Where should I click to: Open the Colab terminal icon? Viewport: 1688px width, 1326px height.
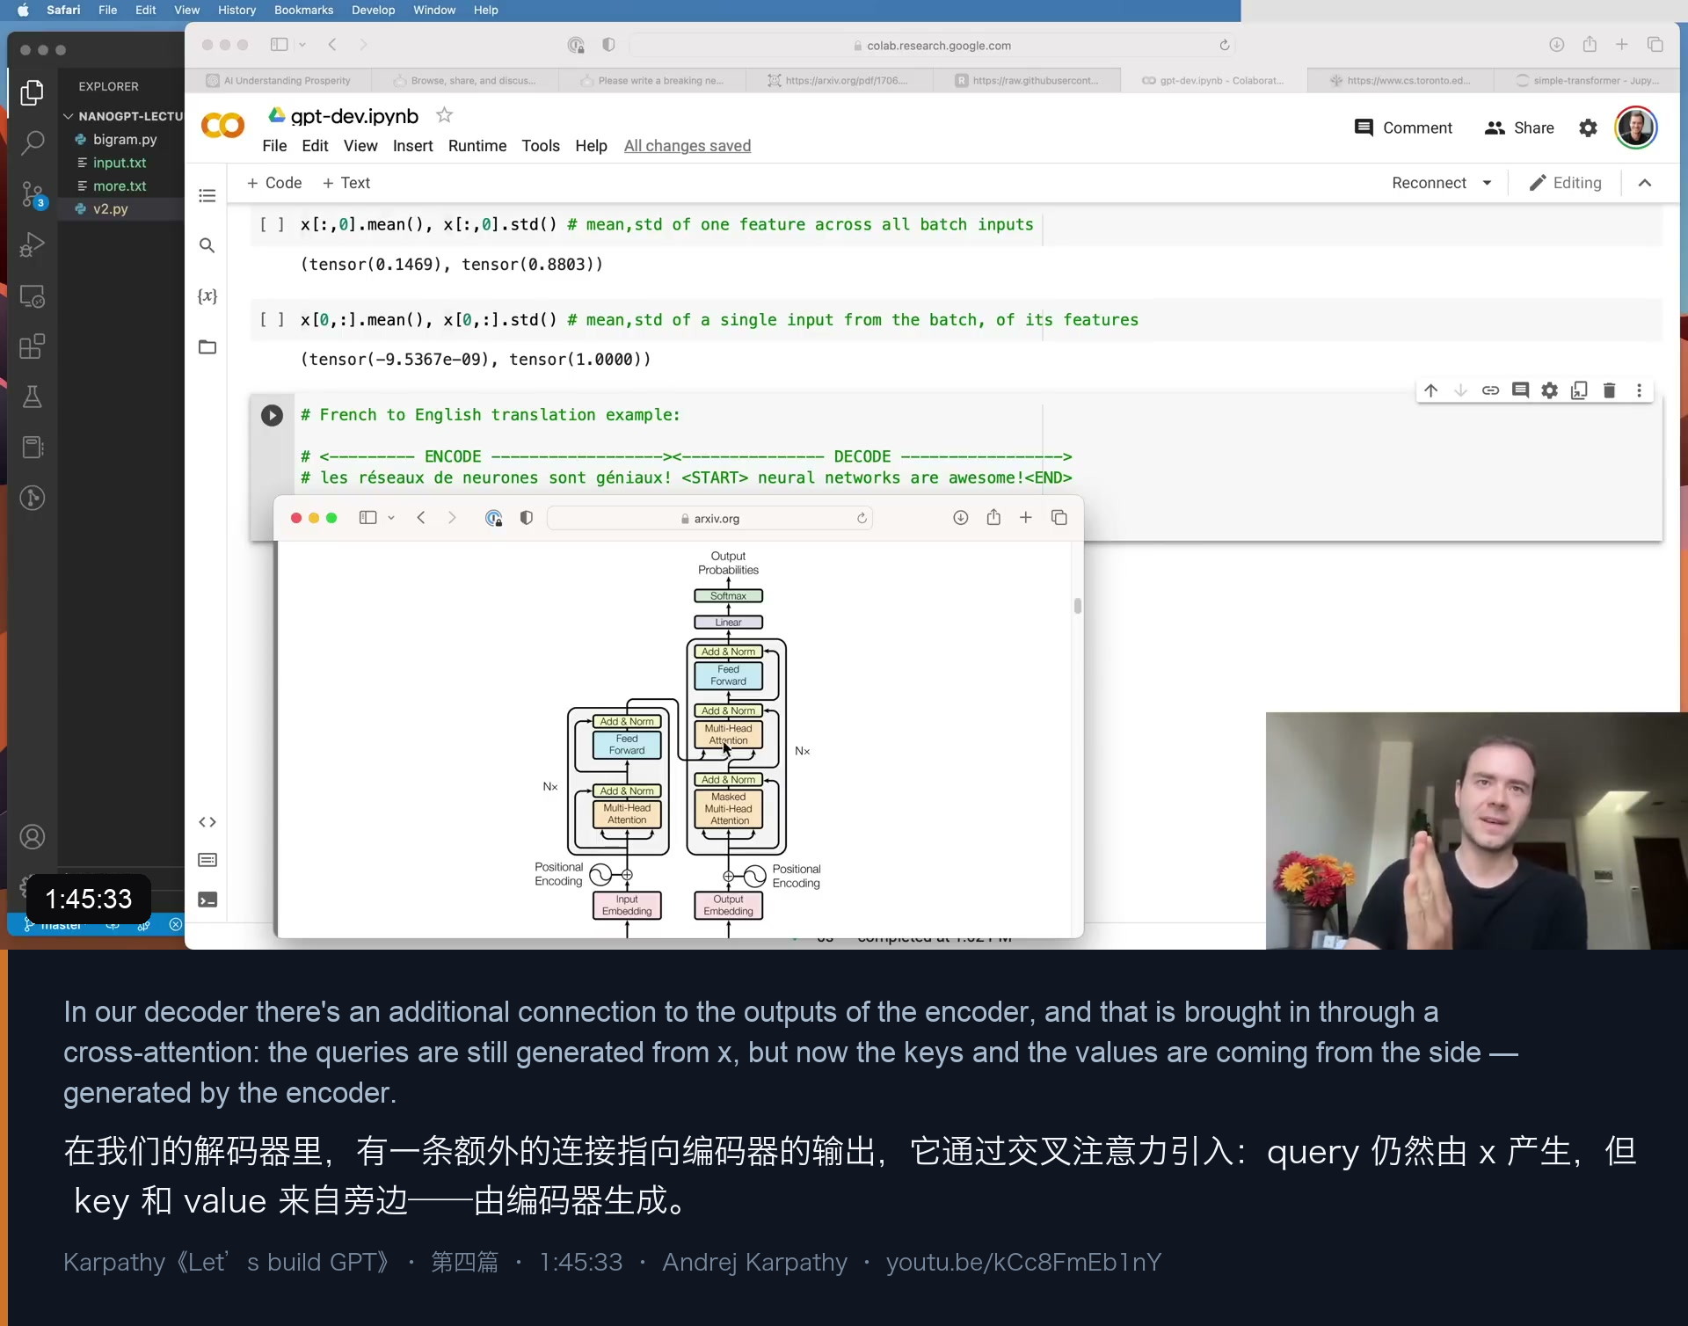pyautogui.click(x=207, y=900)
